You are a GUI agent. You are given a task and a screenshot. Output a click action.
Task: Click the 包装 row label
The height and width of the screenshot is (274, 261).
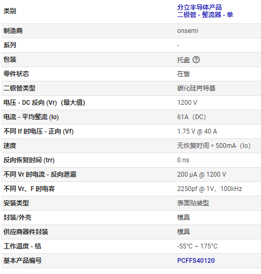(x=10, y=60)
